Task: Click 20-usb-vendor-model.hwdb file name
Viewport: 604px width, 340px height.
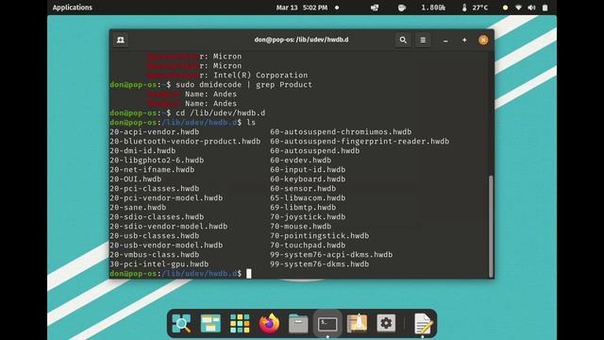Action: click(x=166, y=246)
